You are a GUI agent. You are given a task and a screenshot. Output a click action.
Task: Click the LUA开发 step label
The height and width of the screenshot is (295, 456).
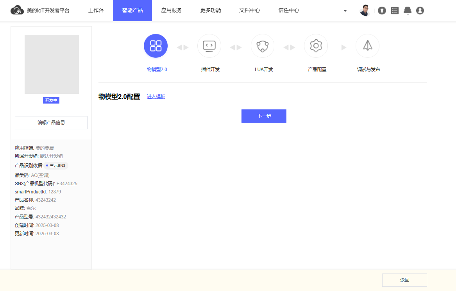264,70
